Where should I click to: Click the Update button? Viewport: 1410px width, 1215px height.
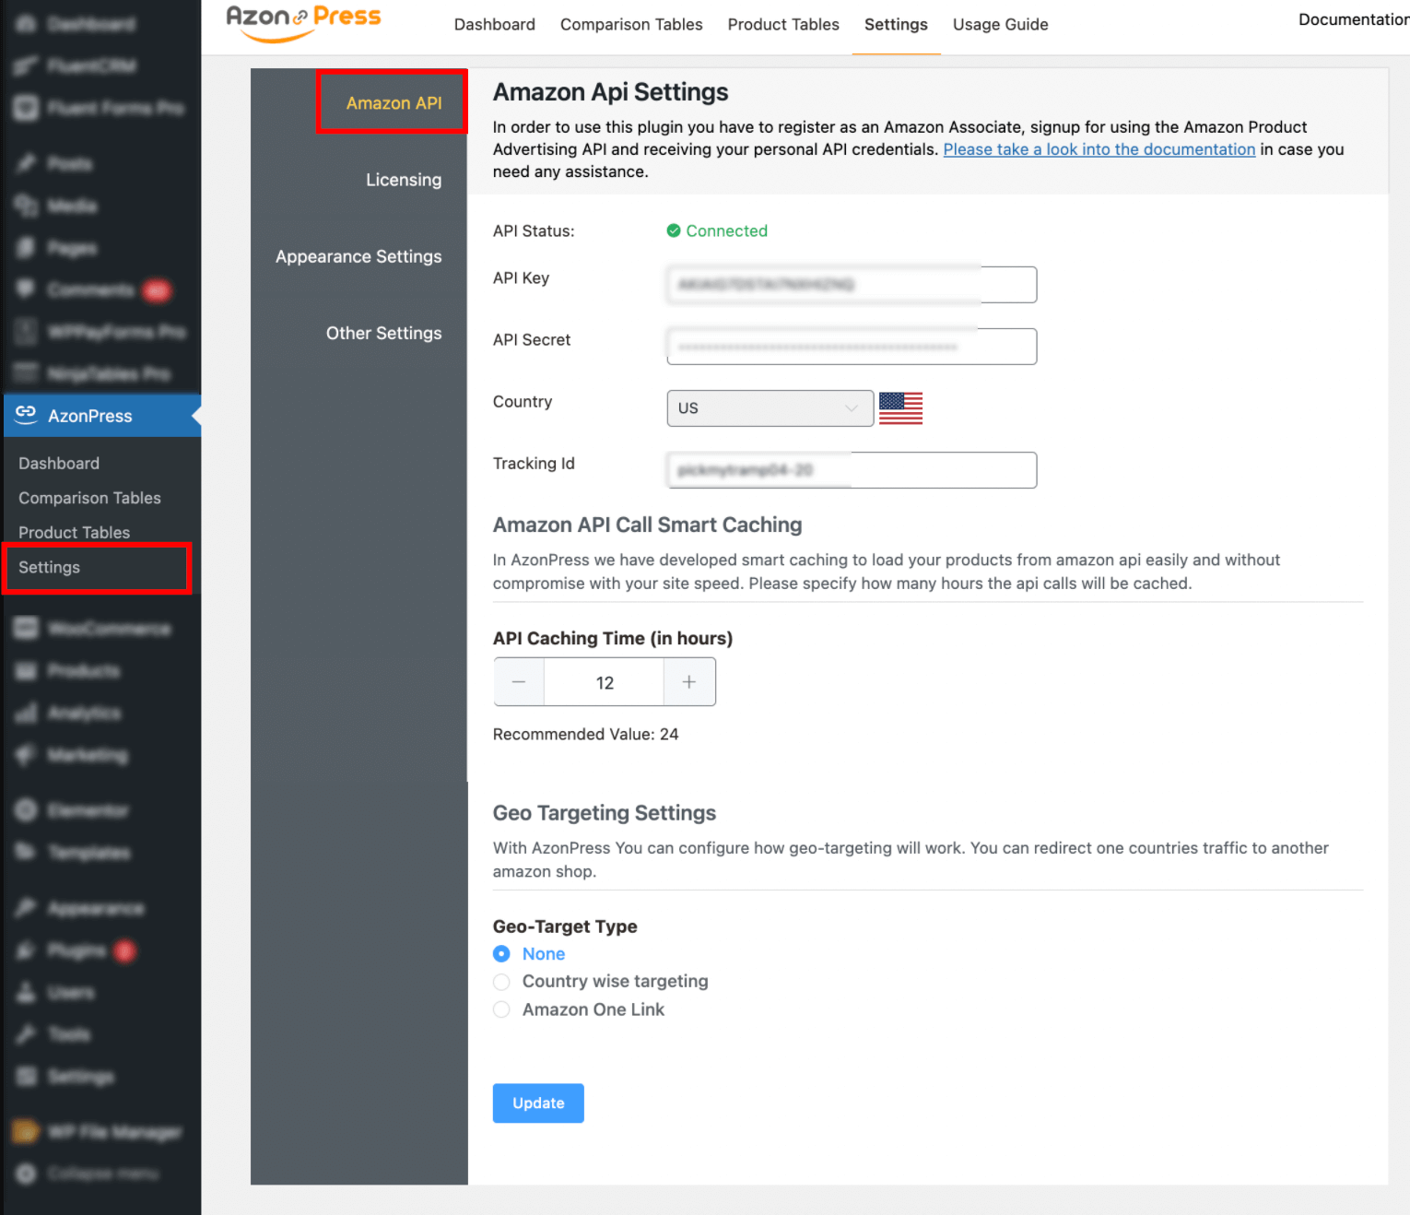pos(538,1103)
